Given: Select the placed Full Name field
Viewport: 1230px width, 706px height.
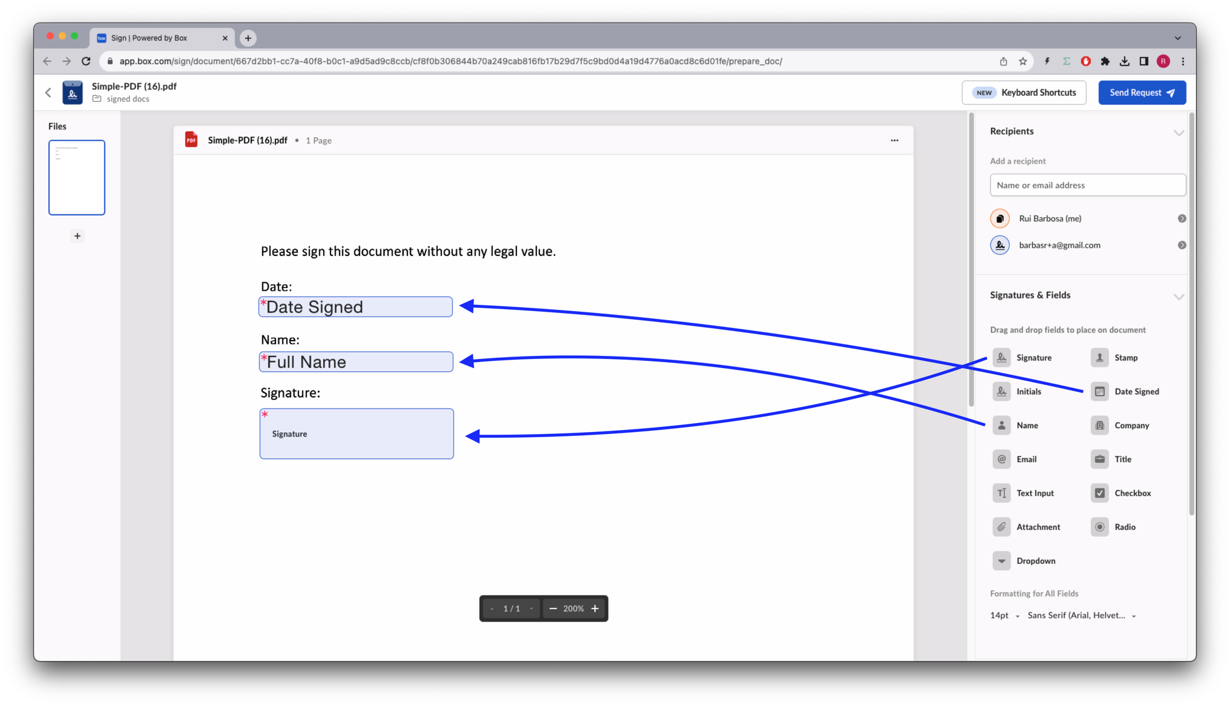Looking at the screenshot, I should 356,362.
